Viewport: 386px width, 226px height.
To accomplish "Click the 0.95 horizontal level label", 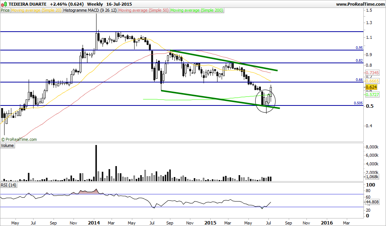I will coord(359,48).
